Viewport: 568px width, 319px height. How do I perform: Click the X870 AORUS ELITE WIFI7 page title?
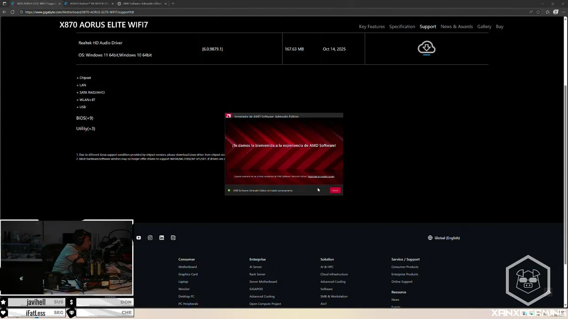click(104, 25)
